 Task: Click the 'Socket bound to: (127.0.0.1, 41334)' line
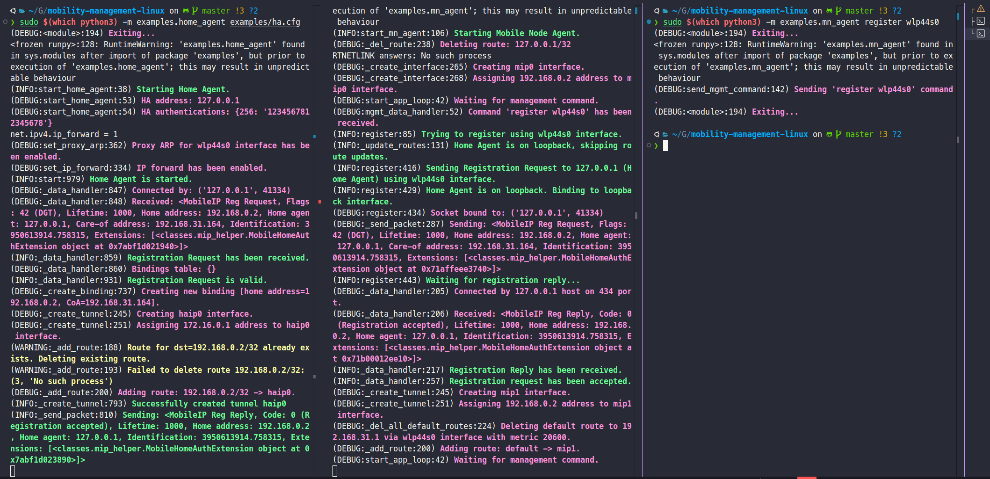(x=468, y=213)
